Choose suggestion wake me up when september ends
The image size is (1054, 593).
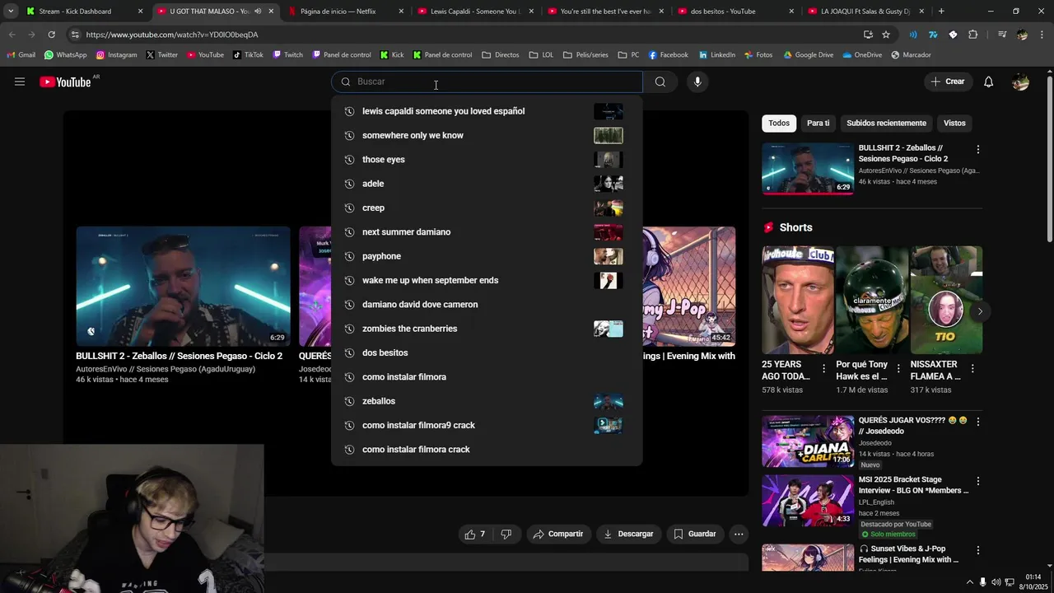487,280
